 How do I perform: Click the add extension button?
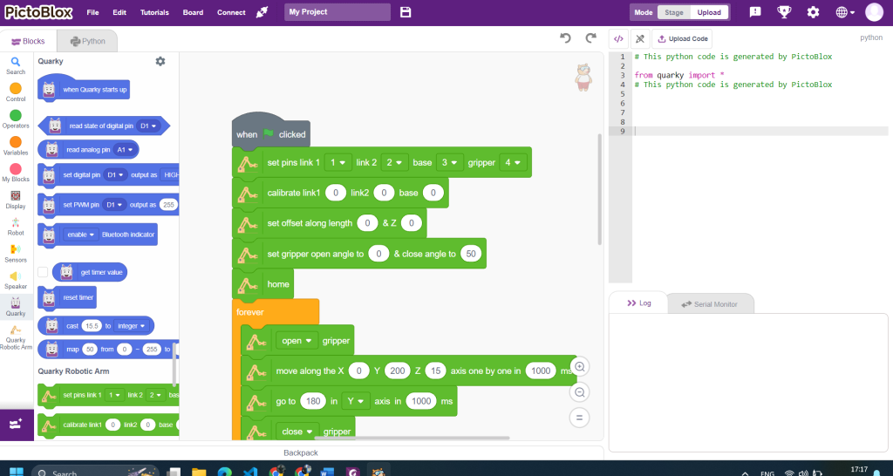click(x=16, y=424)
